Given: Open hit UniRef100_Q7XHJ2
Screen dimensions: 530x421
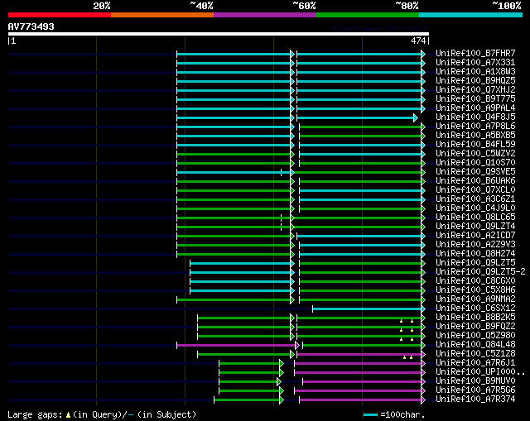Looking at the screenshot, I should coord(475,90).
